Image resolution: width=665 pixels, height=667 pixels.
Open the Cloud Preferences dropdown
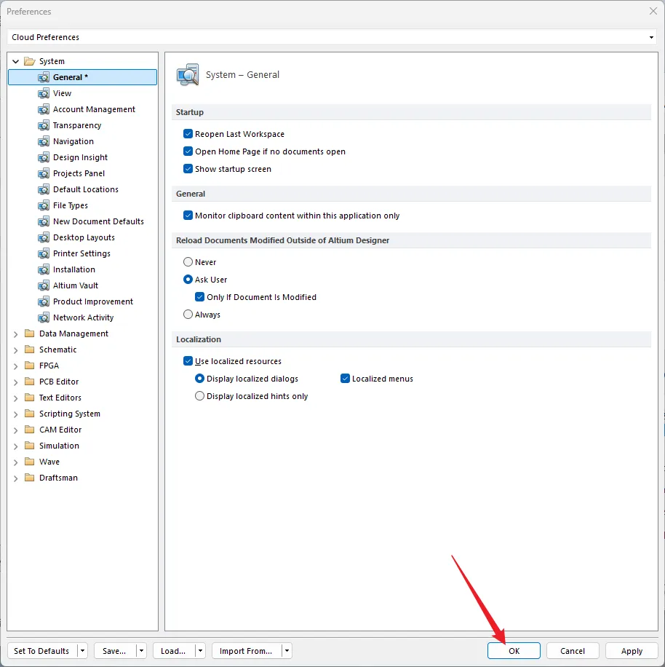[x=651, y=37]
